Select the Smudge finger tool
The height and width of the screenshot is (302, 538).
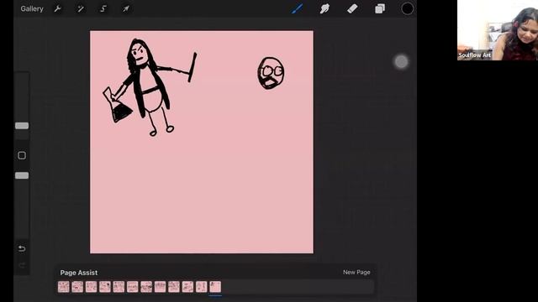click(324, 8)
